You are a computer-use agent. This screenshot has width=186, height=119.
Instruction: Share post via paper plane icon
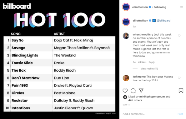pos(141,91)
